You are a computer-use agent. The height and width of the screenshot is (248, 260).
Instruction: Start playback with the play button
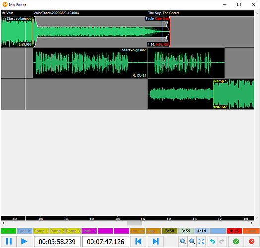(24, 241)
